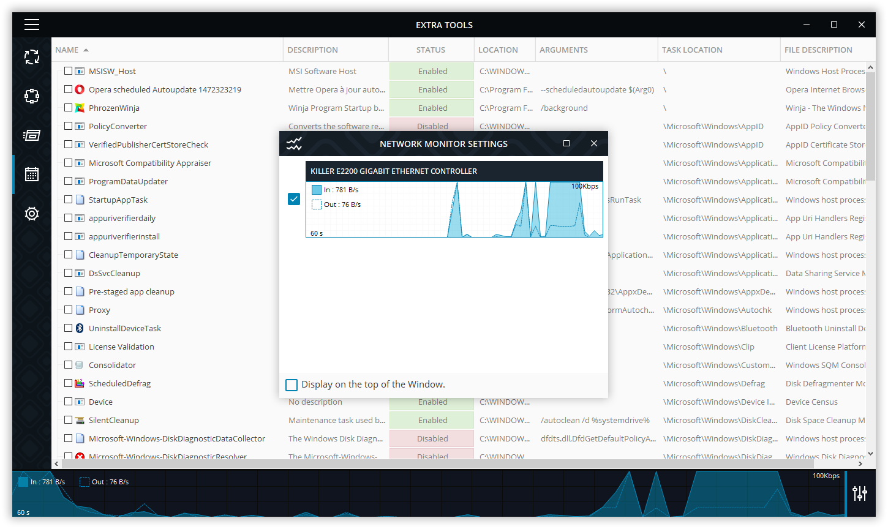Sort by the STATUS column header
This screenshot has width=888, height=529.
pyautogui.click(x=431, y=50)
